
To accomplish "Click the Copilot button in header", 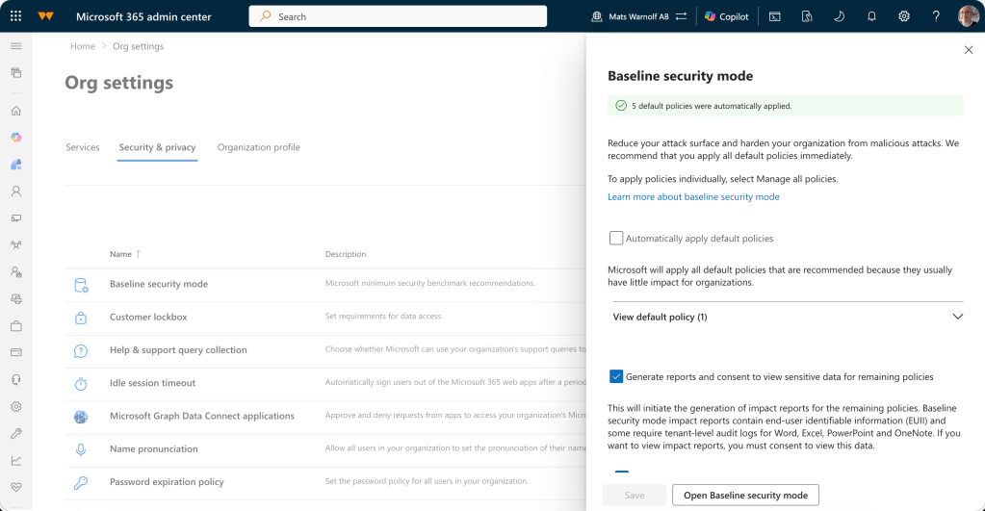I will [x=726, y=16].
